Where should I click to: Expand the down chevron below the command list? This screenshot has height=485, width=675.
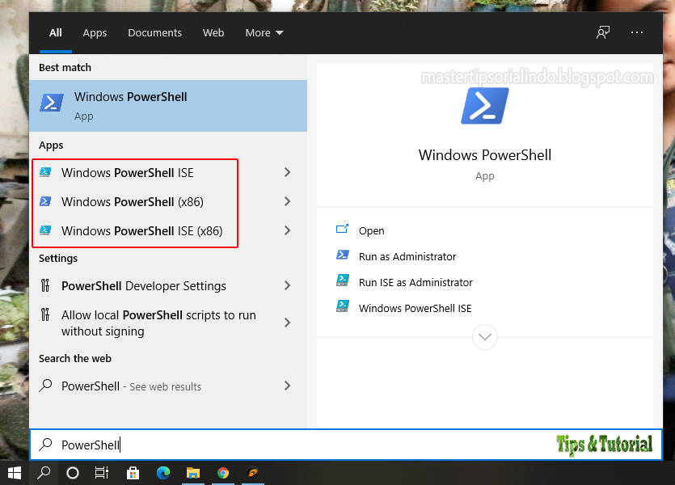[484, 337]
